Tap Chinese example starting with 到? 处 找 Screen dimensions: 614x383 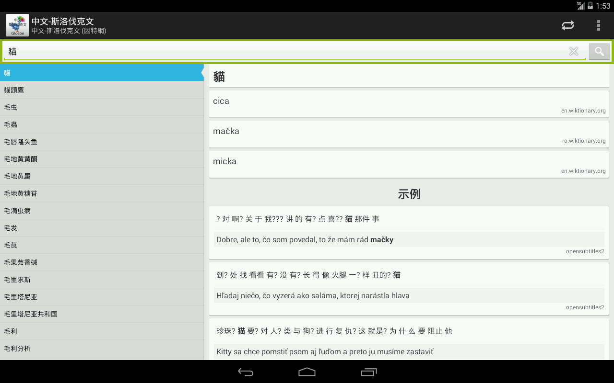tap(308, 275)
